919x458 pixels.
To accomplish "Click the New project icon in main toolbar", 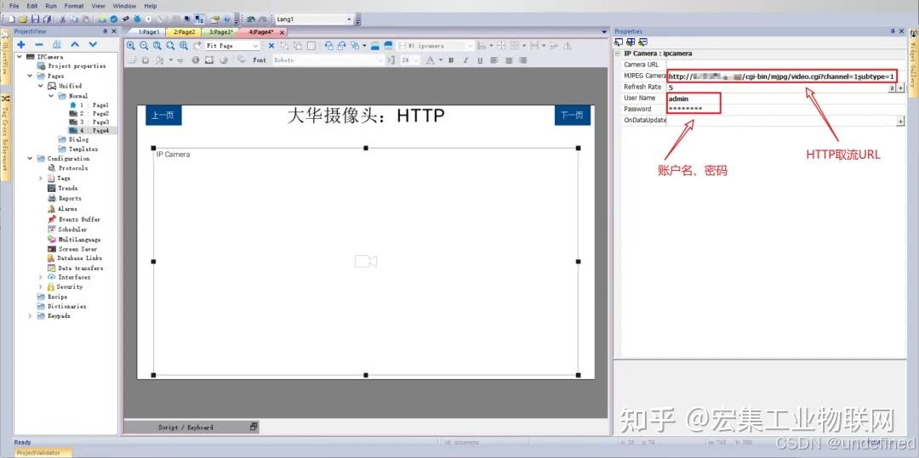I will [11, 20].
